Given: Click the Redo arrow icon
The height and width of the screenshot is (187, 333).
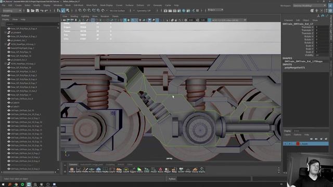Looking at the screenshot, I should point(46,10).
